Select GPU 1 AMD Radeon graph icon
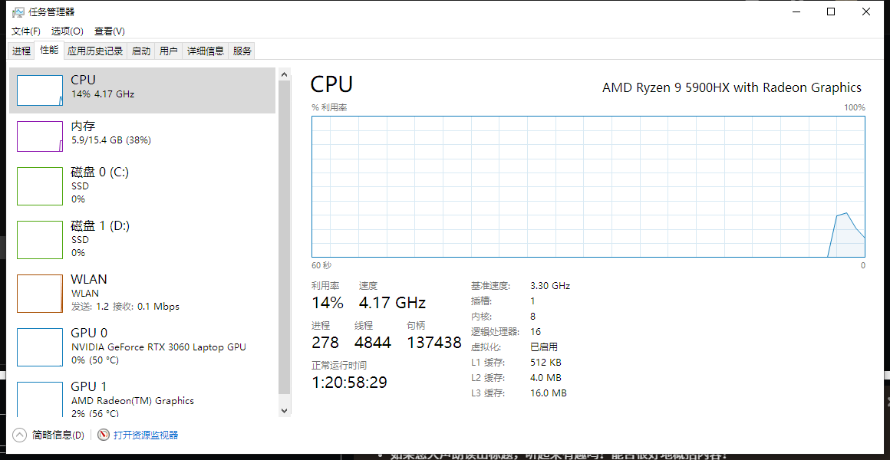 [40, 399]
